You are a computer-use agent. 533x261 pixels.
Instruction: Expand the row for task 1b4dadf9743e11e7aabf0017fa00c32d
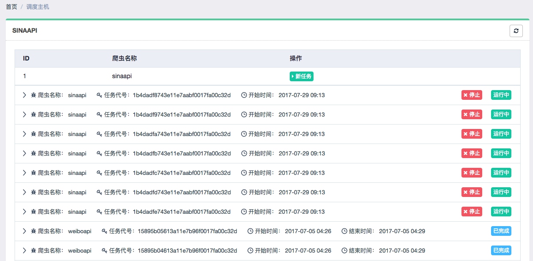25,114
